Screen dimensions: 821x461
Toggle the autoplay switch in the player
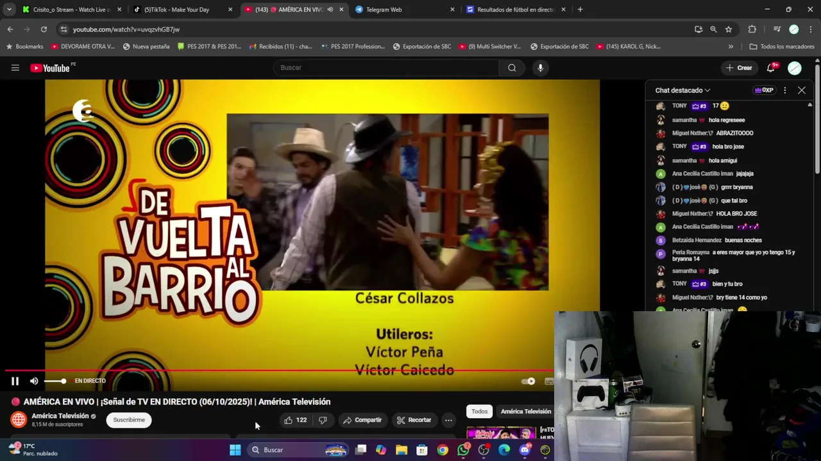(528, 381)
